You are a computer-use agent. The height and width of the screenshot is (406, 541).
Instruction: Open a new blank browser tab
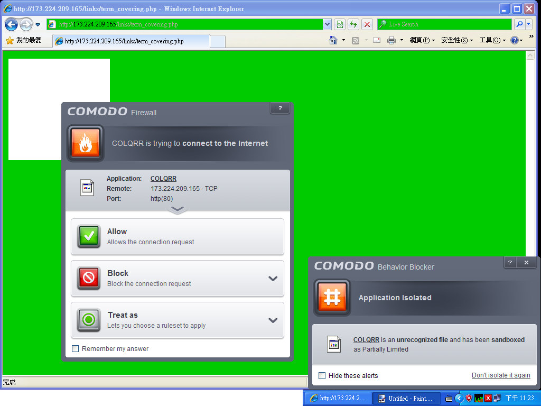[218, 41]
